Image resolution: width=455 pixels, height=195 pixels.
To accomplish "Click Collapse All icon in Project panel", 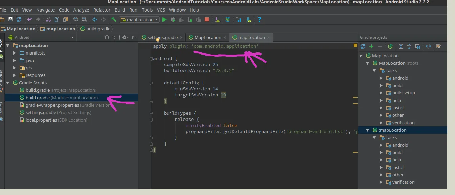I will (x=114, y=37).
